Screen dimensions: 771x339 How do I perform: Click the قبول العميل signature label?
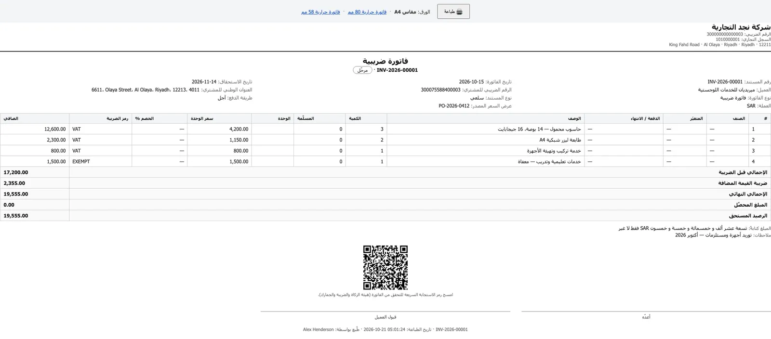pos(385,317)
